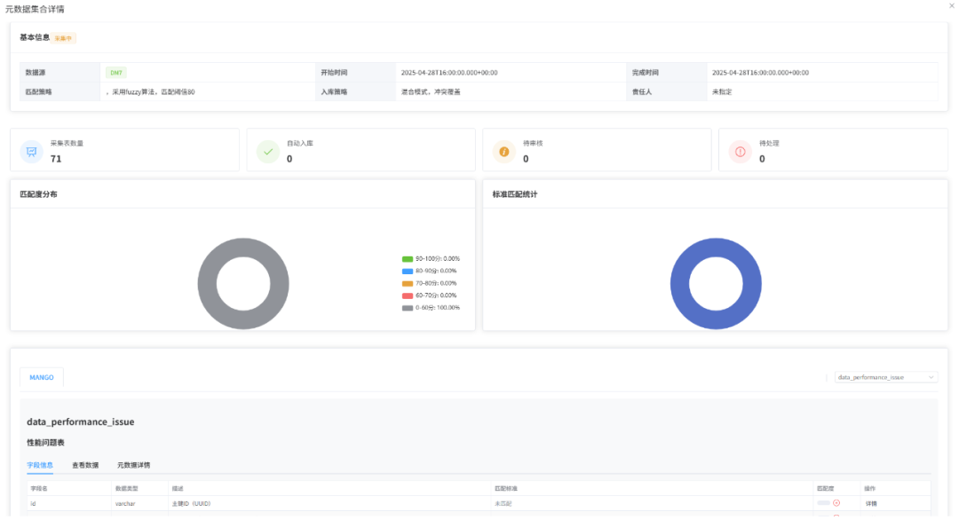This screenshot has width=959, height=520.
Task: Click the 描述 column header
Action: pos(178,488)
